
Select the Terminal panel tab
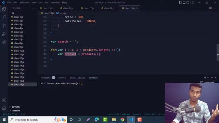click(93, 78)
